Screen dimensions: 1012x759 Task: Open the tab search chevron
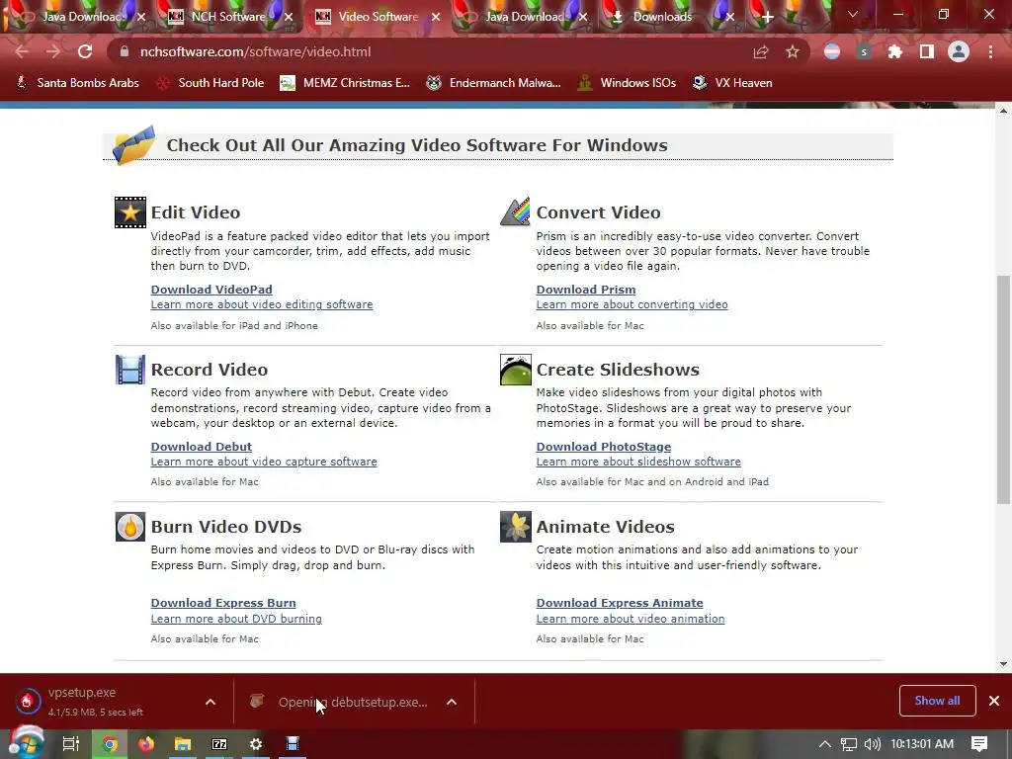coord(853,14)
